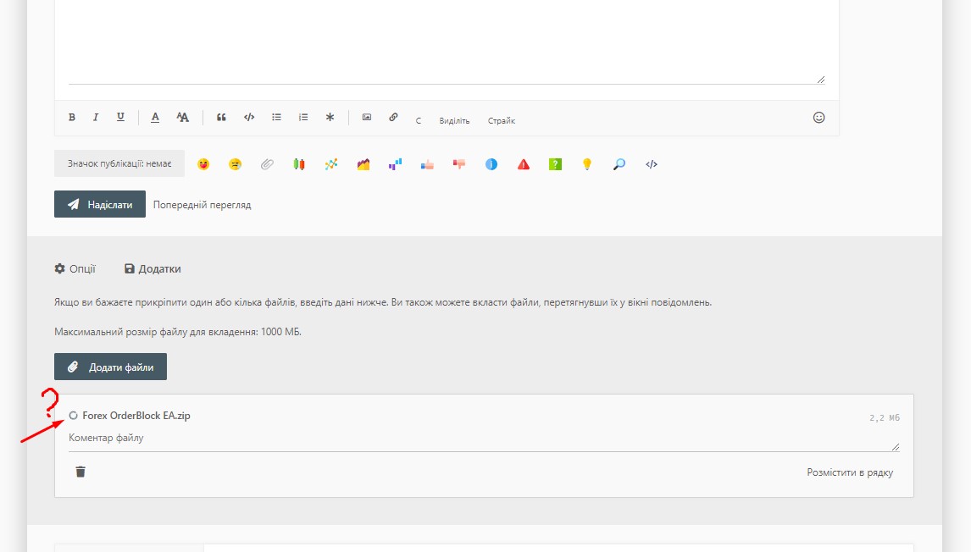Switch to the Додатки tab
The width and height of the screenshot is (971, 552).
(153, 268)
